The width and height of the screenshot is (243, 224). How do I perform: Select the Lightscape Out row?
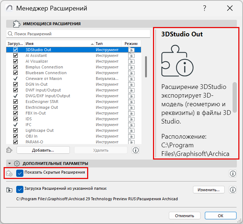(73, 130)
